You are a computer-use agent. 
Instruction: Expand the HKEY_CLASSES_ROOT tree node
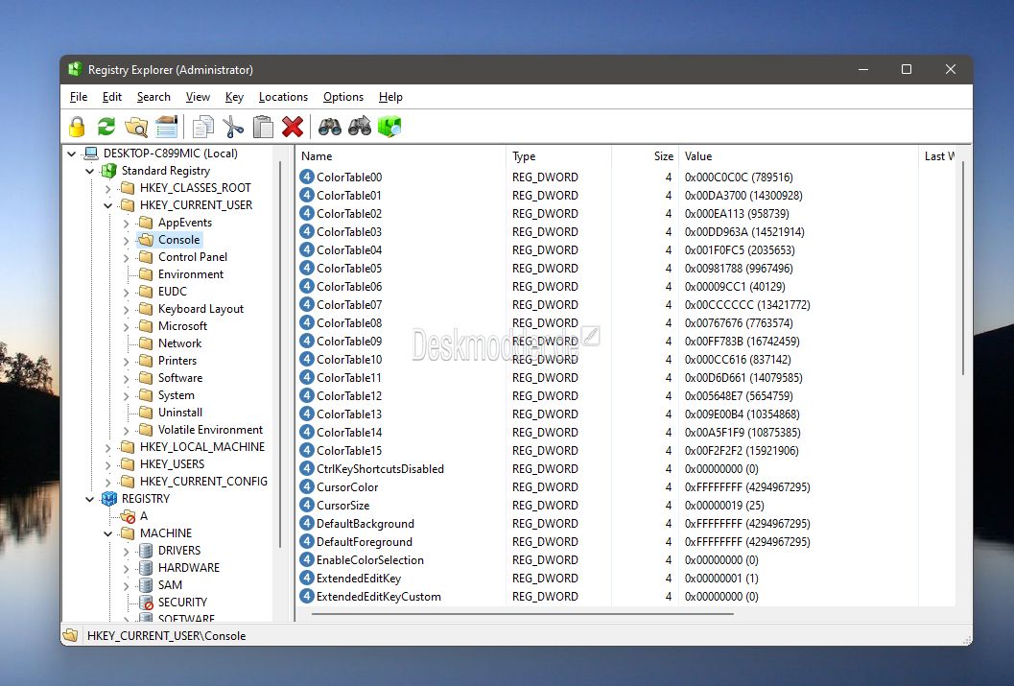(x=108, y=188)
